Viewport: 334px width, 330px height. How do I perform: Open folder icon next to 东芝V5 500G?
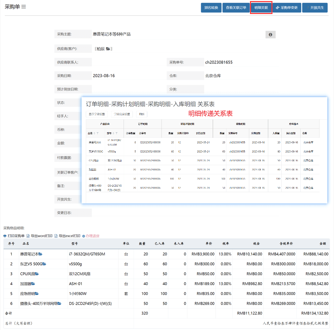point(44,264)
